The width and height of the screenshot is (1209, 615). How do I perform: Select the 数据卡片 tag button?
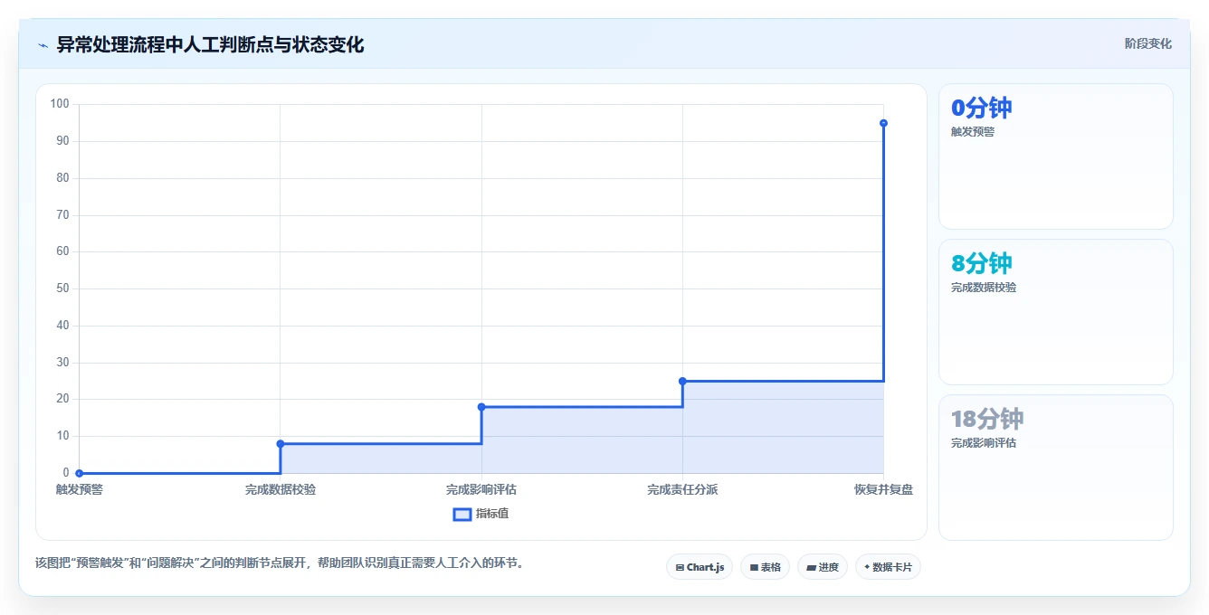tap(888, 567)
